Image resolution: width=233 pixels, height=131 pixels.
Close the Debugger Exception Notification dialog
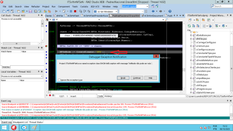156,56
